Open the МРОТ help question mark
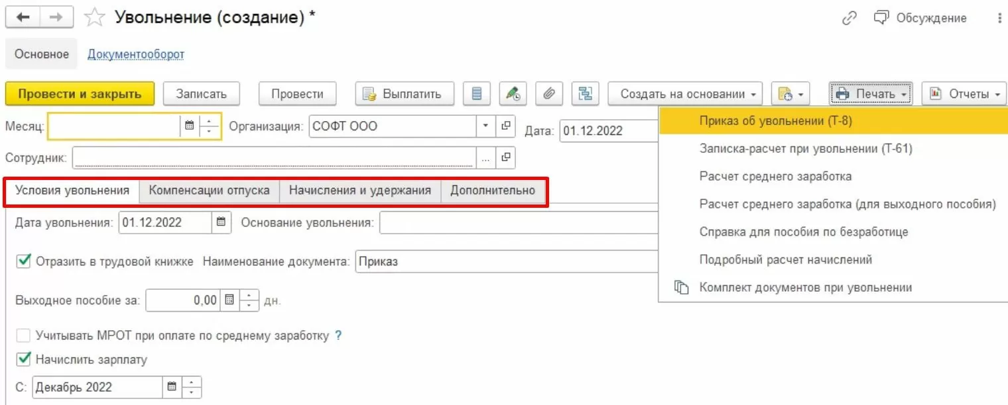This screenshot has width=1008, height=405. [x=338, y=336]
